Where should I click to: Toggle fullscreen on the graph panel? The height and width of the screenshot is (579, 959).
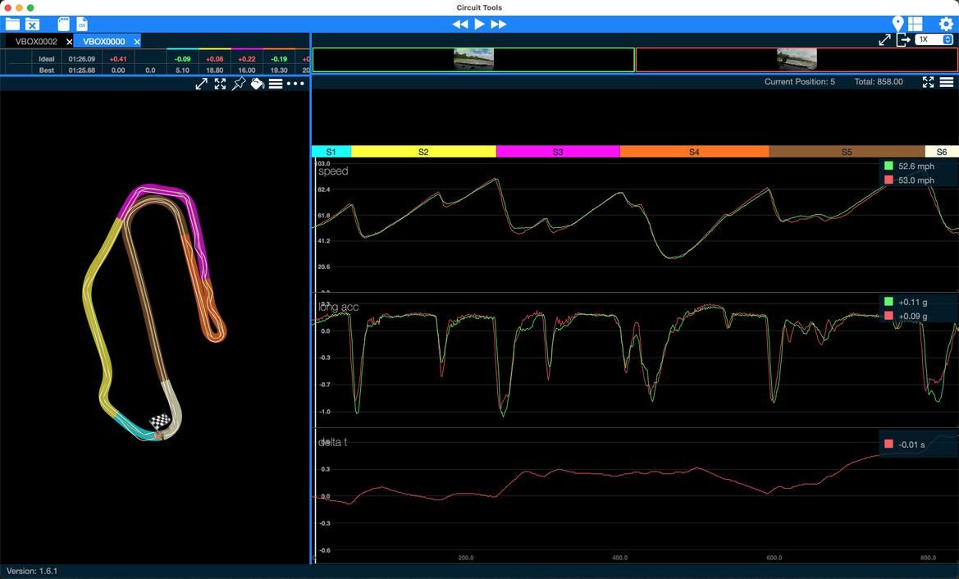928,82
